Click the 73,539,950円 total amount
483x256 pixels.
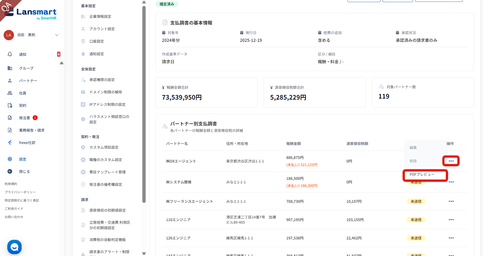pyautogui.click(x=182, y=98)
